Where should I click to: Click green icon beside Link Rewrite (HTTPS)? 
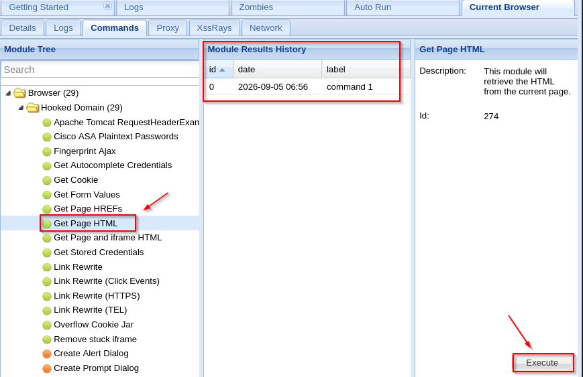(x=47, y=296)
